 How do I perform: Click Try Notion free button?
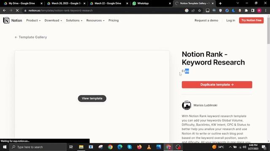tap(251, 21)
